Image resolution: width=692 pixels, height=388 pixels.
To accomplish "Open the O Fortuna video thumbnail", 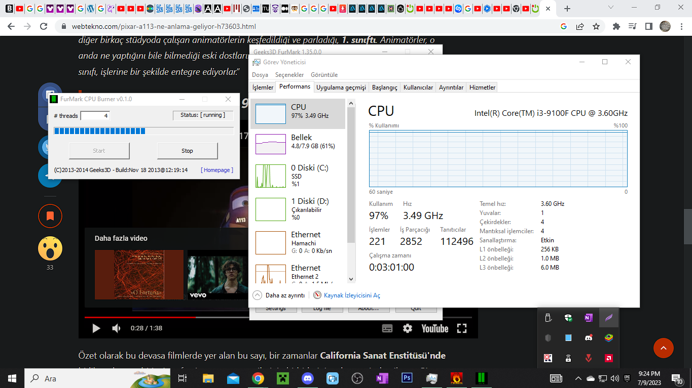I will (x=139, y=275).
